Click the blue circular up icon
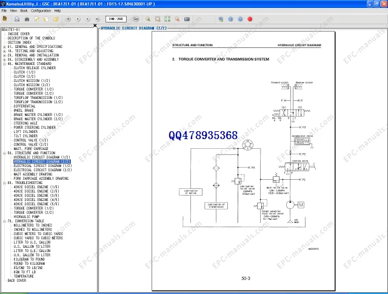388x294 pixels. (x=230, y=19)
